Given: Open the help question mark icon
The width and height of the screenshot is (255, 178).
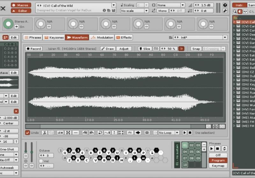Looking at the screenshot, I should tap(225, 5).
